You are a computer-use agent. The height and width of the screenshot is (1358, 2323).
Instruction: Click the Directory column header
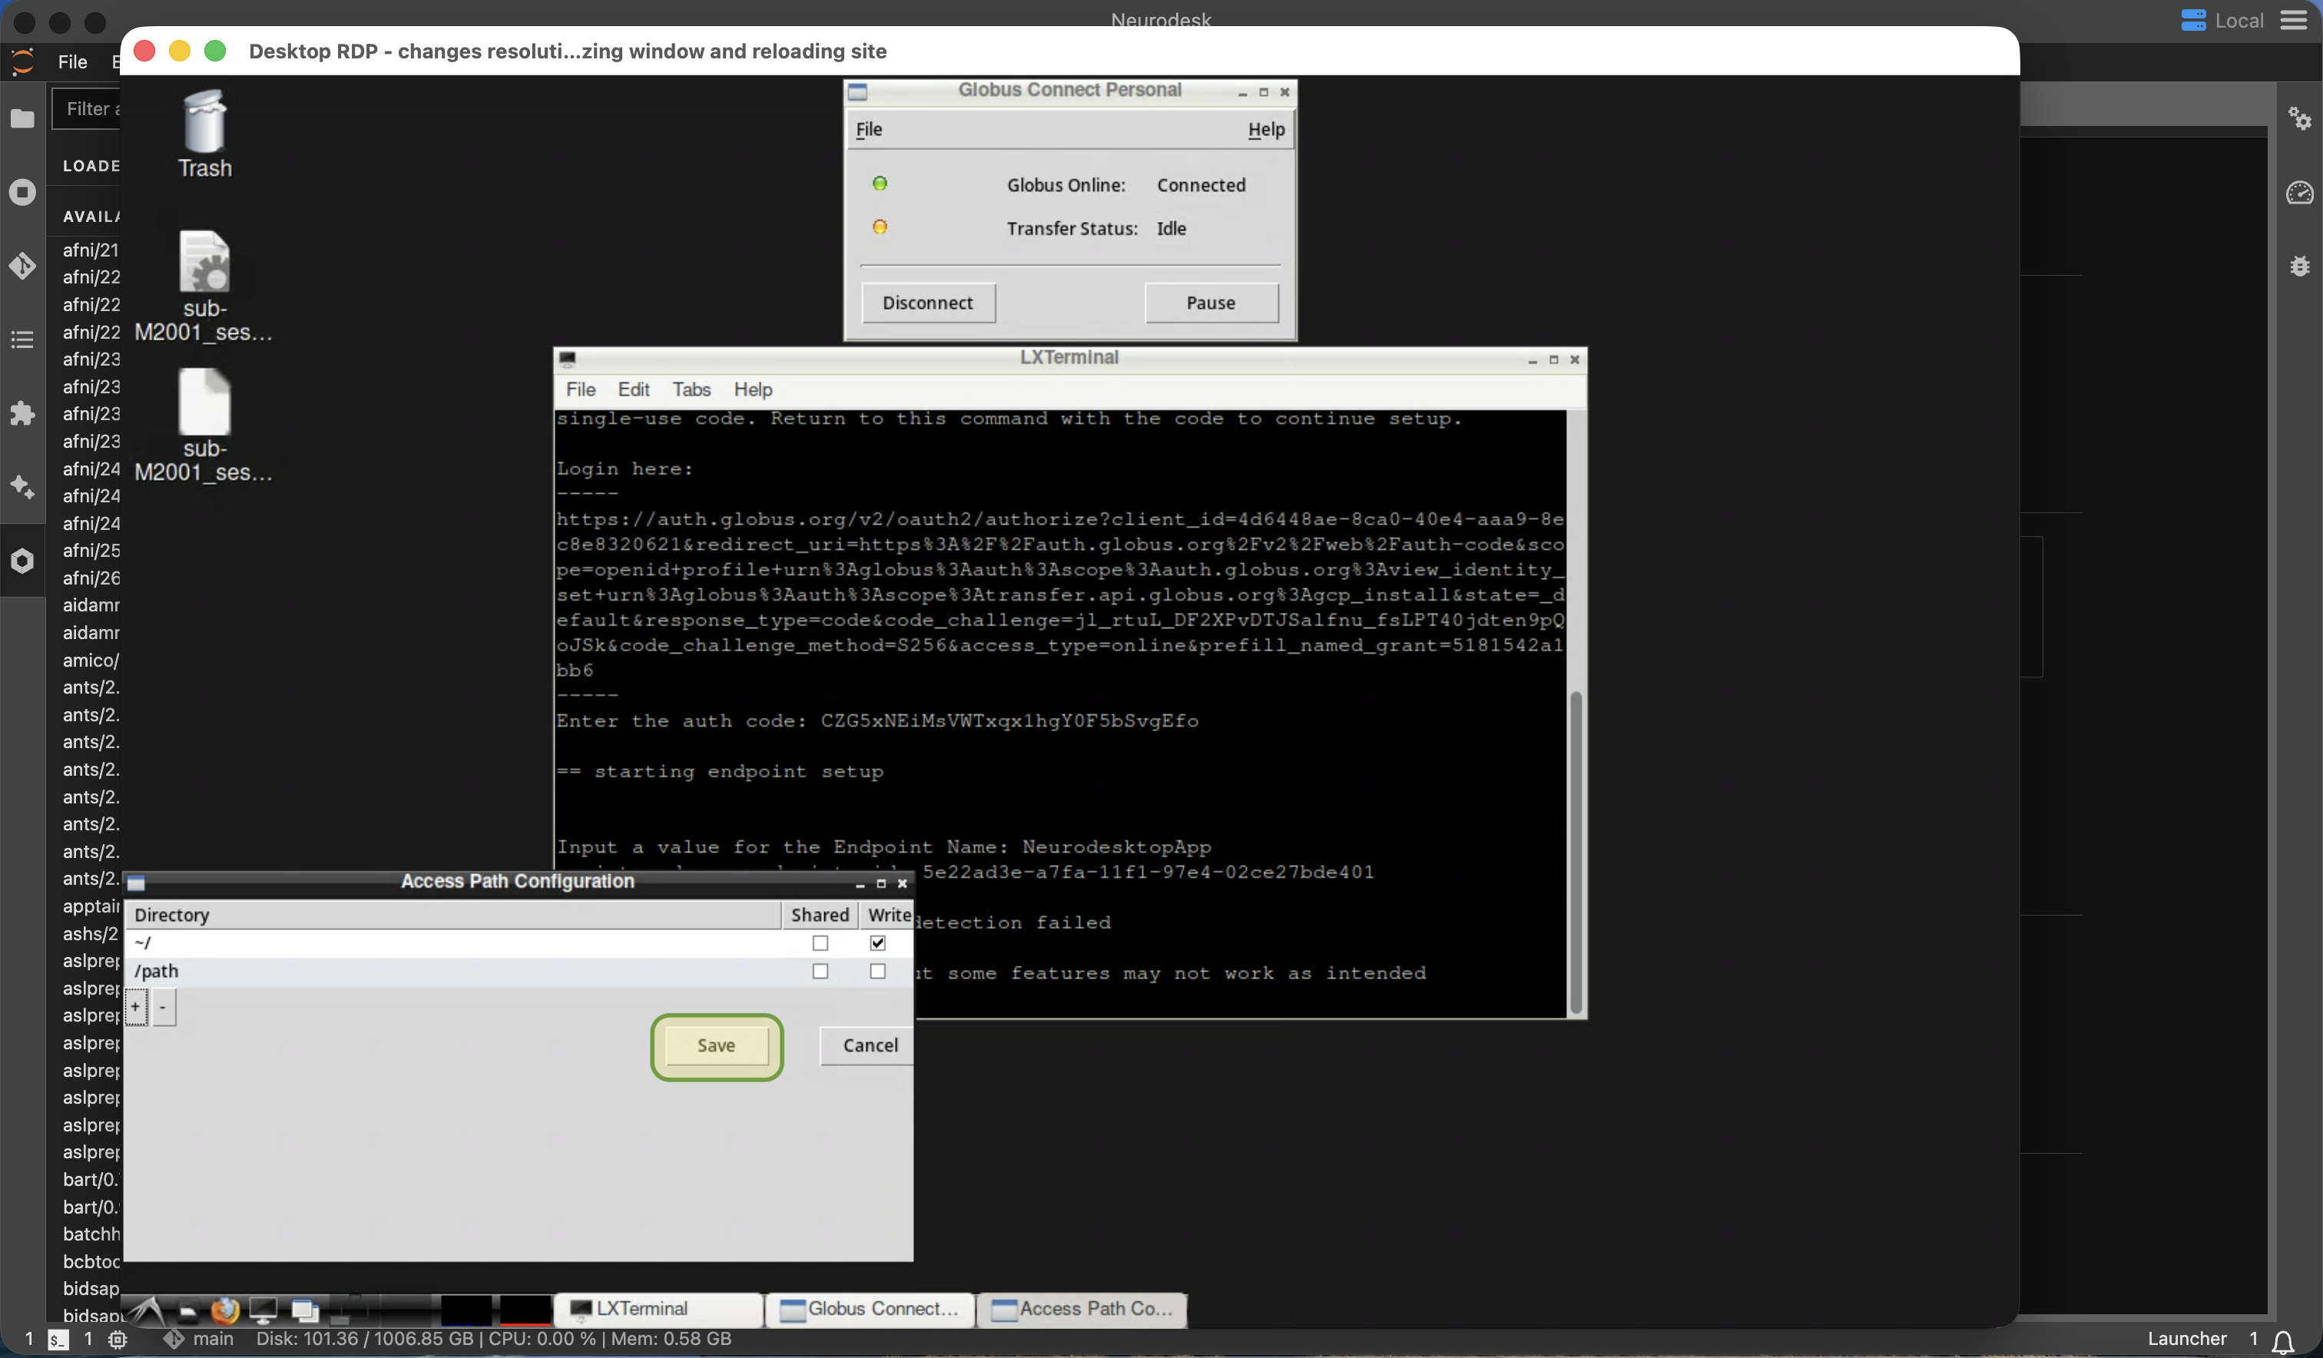click(x=452, y=915)
